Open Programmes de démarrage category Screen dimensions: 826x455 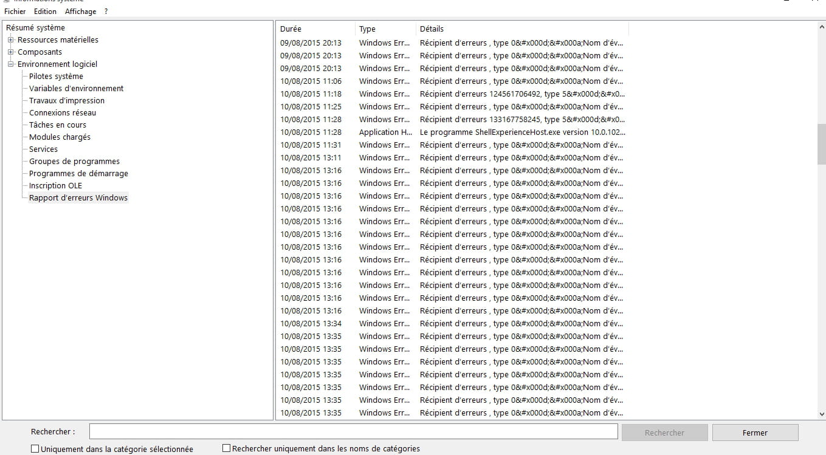78,174
